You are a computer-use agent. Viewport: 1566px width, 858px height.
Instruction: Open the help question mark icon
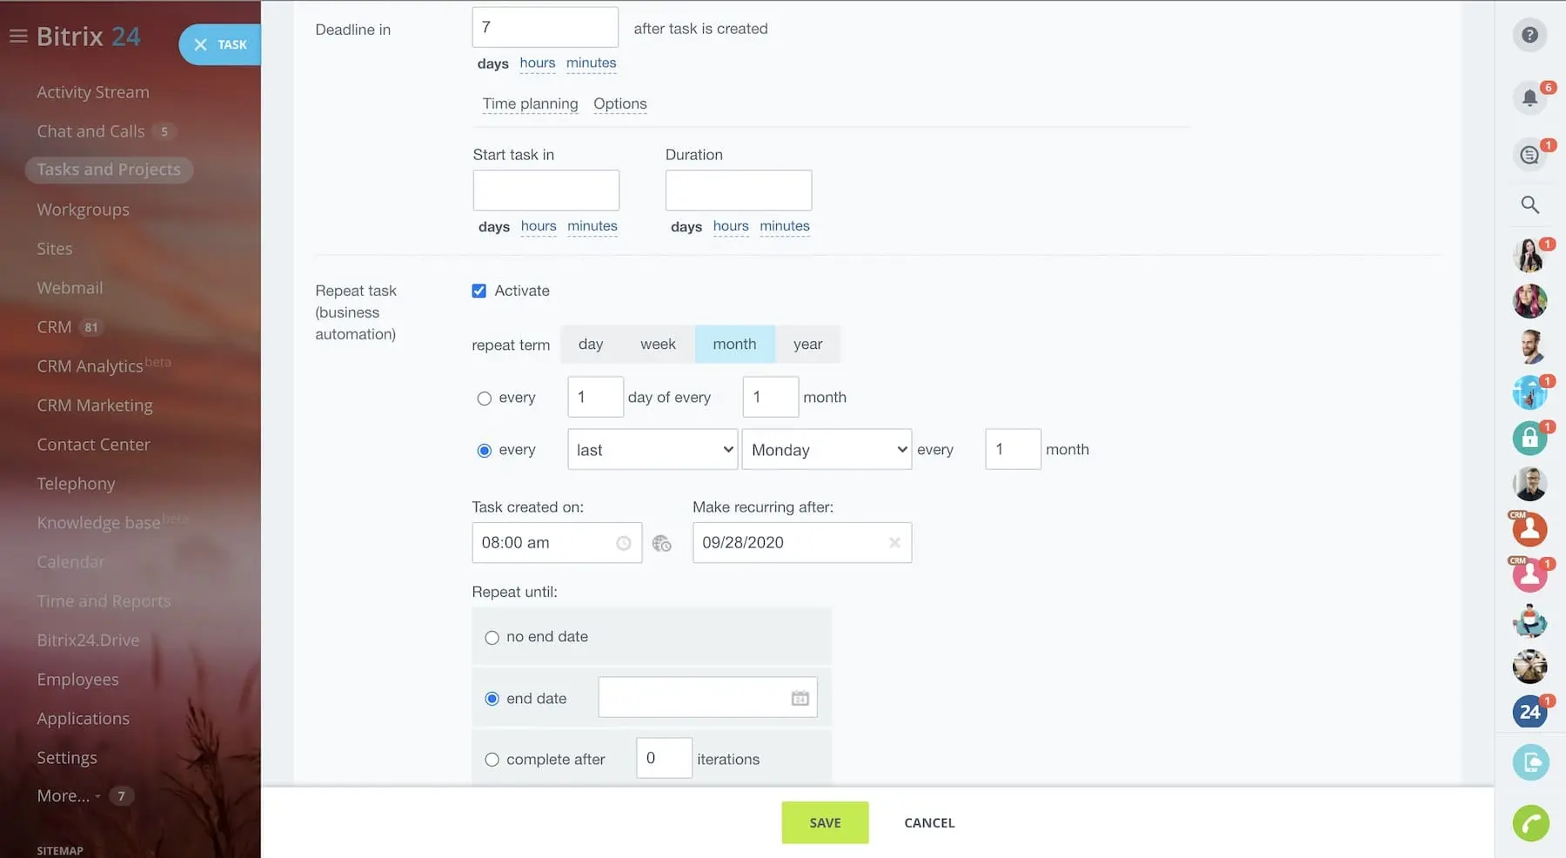coord(1529,35)
